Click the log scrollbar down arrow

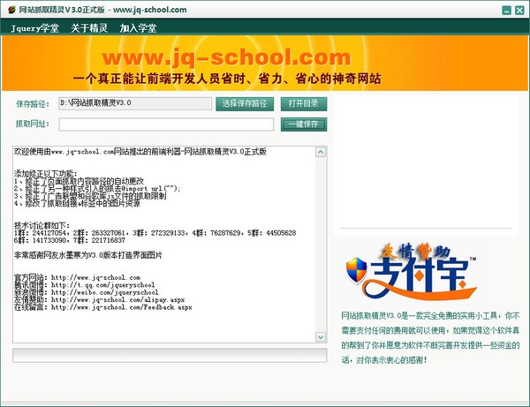[x=321, y=336]
